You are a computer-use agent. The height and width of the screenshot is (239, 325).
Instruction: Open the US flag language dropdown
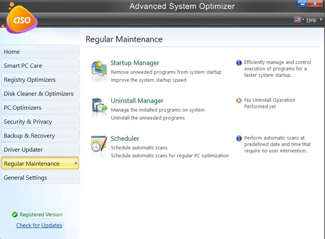coord(299,20)
